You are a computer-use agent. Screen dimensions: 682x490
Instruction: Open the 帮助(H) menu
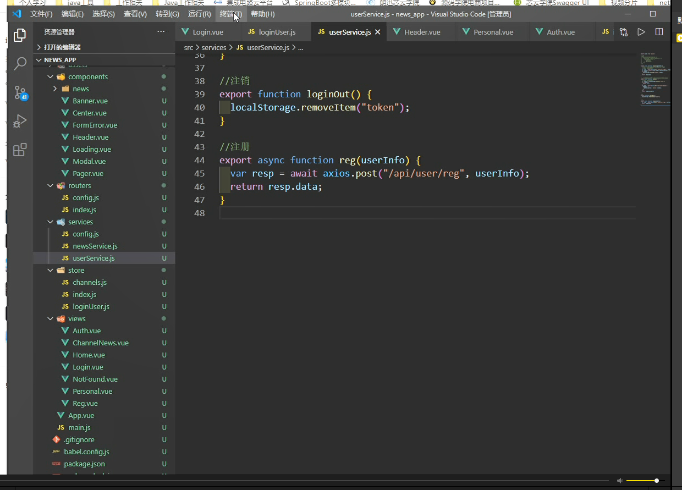pos(263,14)
